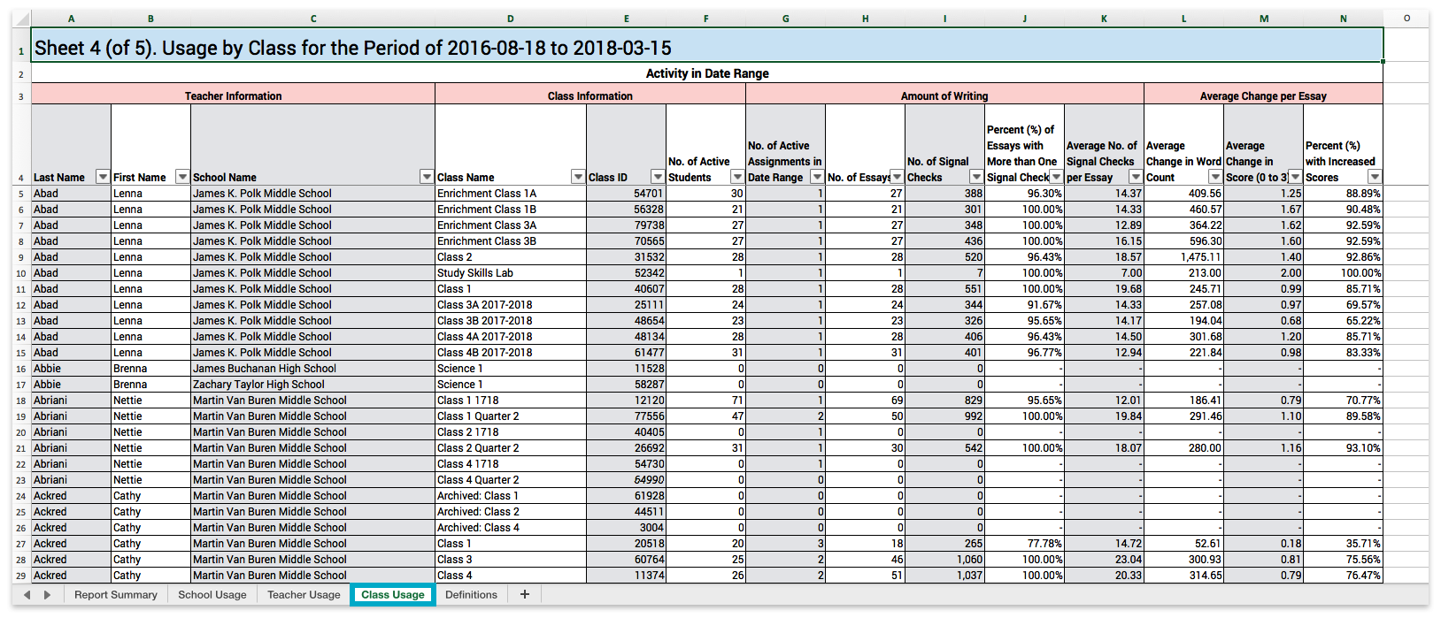The image size is (1441, 618).
Task: Click the Amount of Writing section header
Action: point(944,95)
